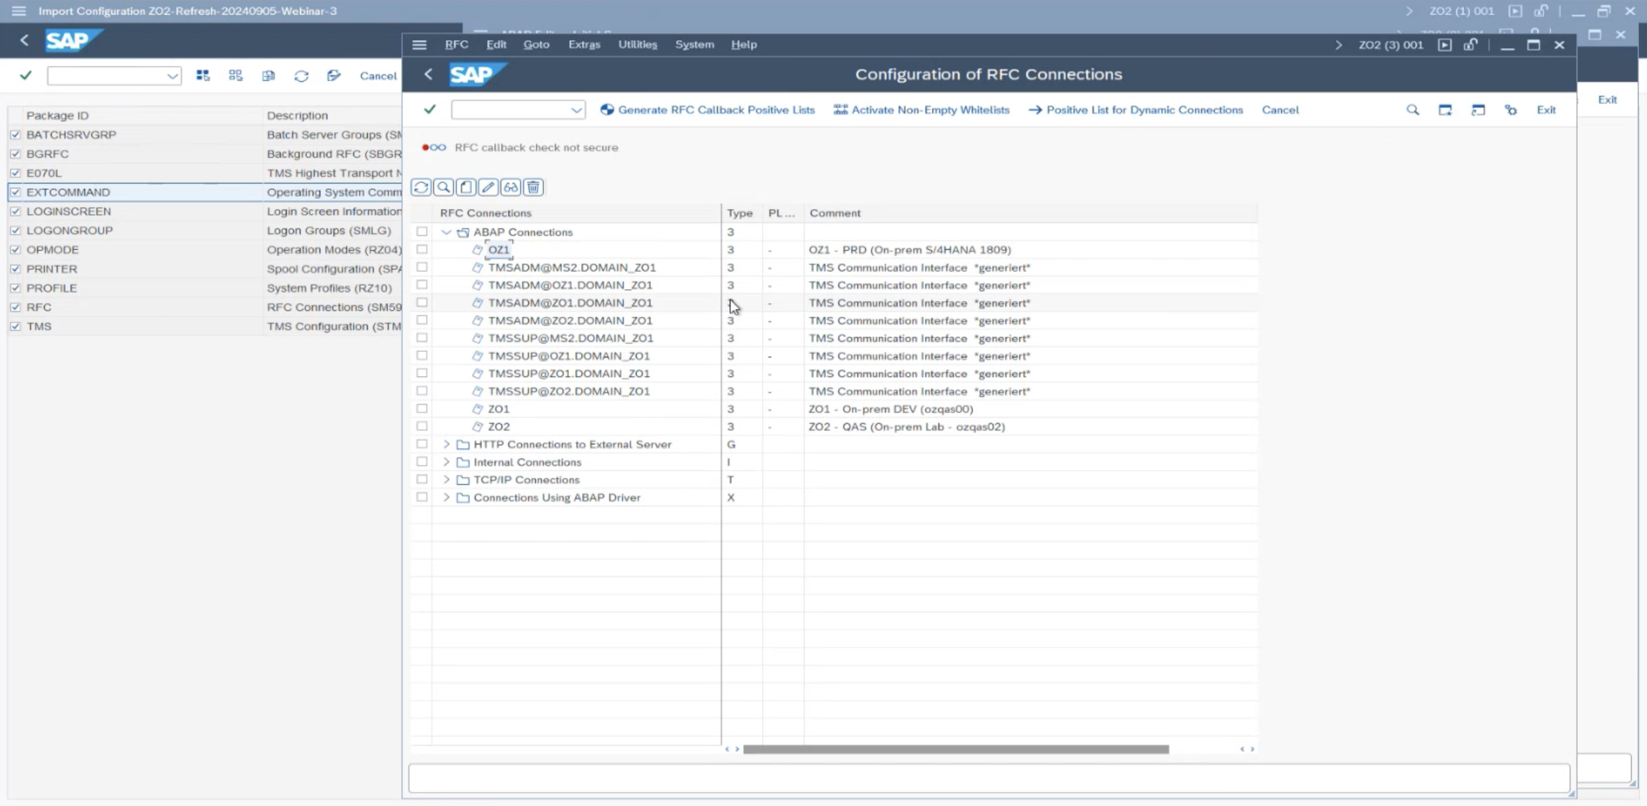Uncheck the PRINTER package checkbox
Screen dimensions: 1647x806
15,269
